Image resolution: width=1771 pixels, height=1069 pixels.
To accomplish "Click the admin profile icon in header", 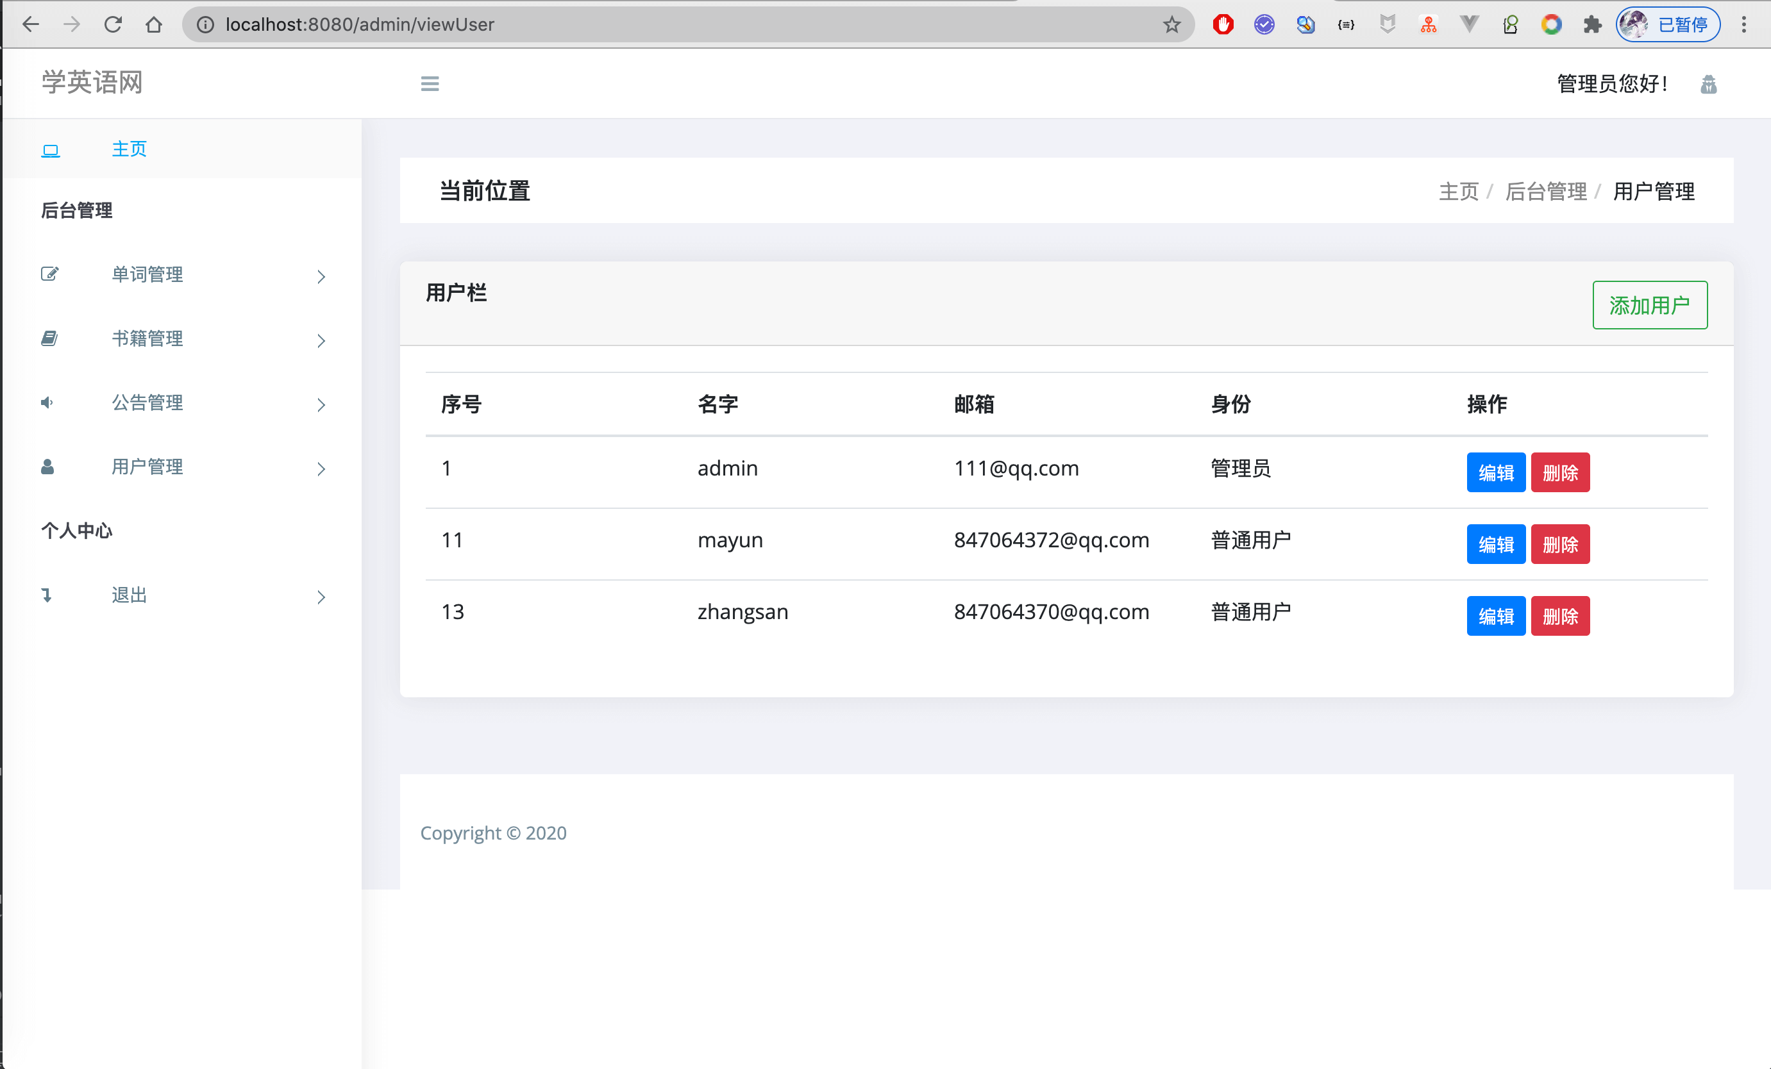I will (1708, 85).
